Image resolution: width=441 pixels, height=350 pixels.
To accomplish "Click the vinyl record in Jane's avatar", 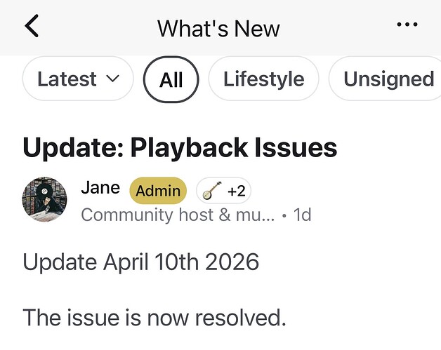I will [x=45, y=191].
